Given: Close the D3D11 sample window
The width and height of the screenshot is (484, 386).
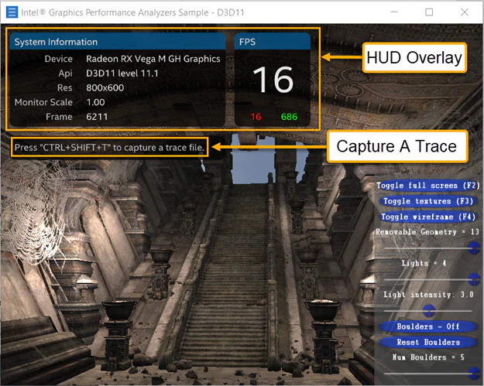Looking at the screenshot, I should (x=463, y=12).
